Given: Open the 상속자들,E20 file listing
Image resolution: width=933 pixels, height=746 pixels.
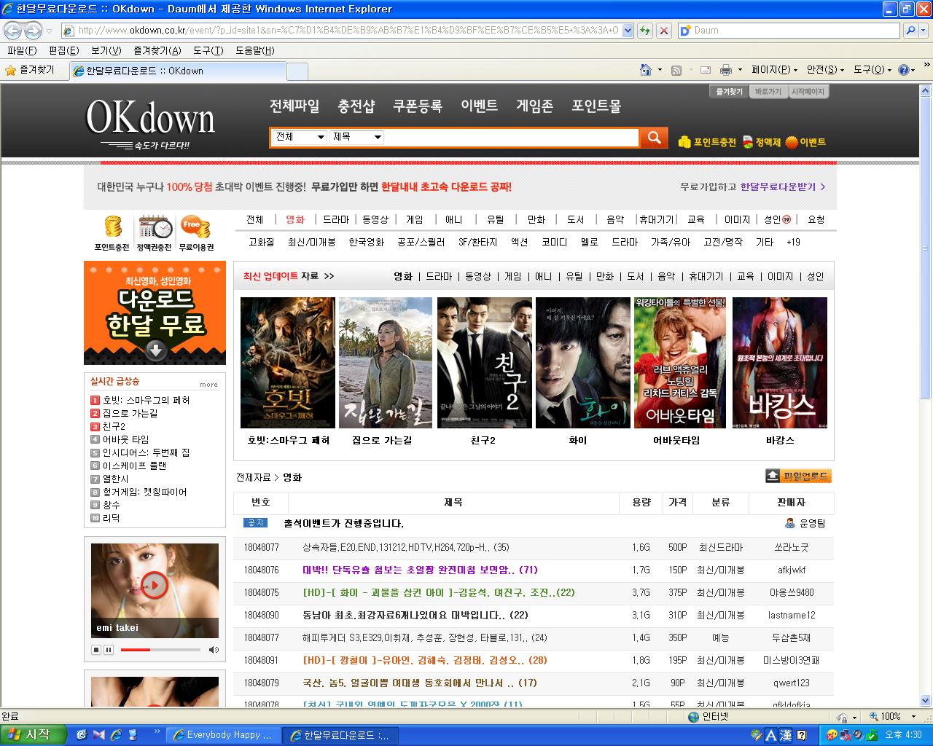Looking at the screenshot, I should tap(405, 547).
